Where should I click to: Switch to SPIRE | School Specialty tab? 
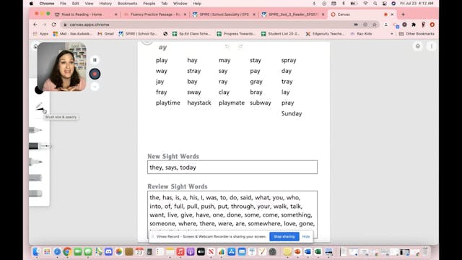(x=224, y=14)
